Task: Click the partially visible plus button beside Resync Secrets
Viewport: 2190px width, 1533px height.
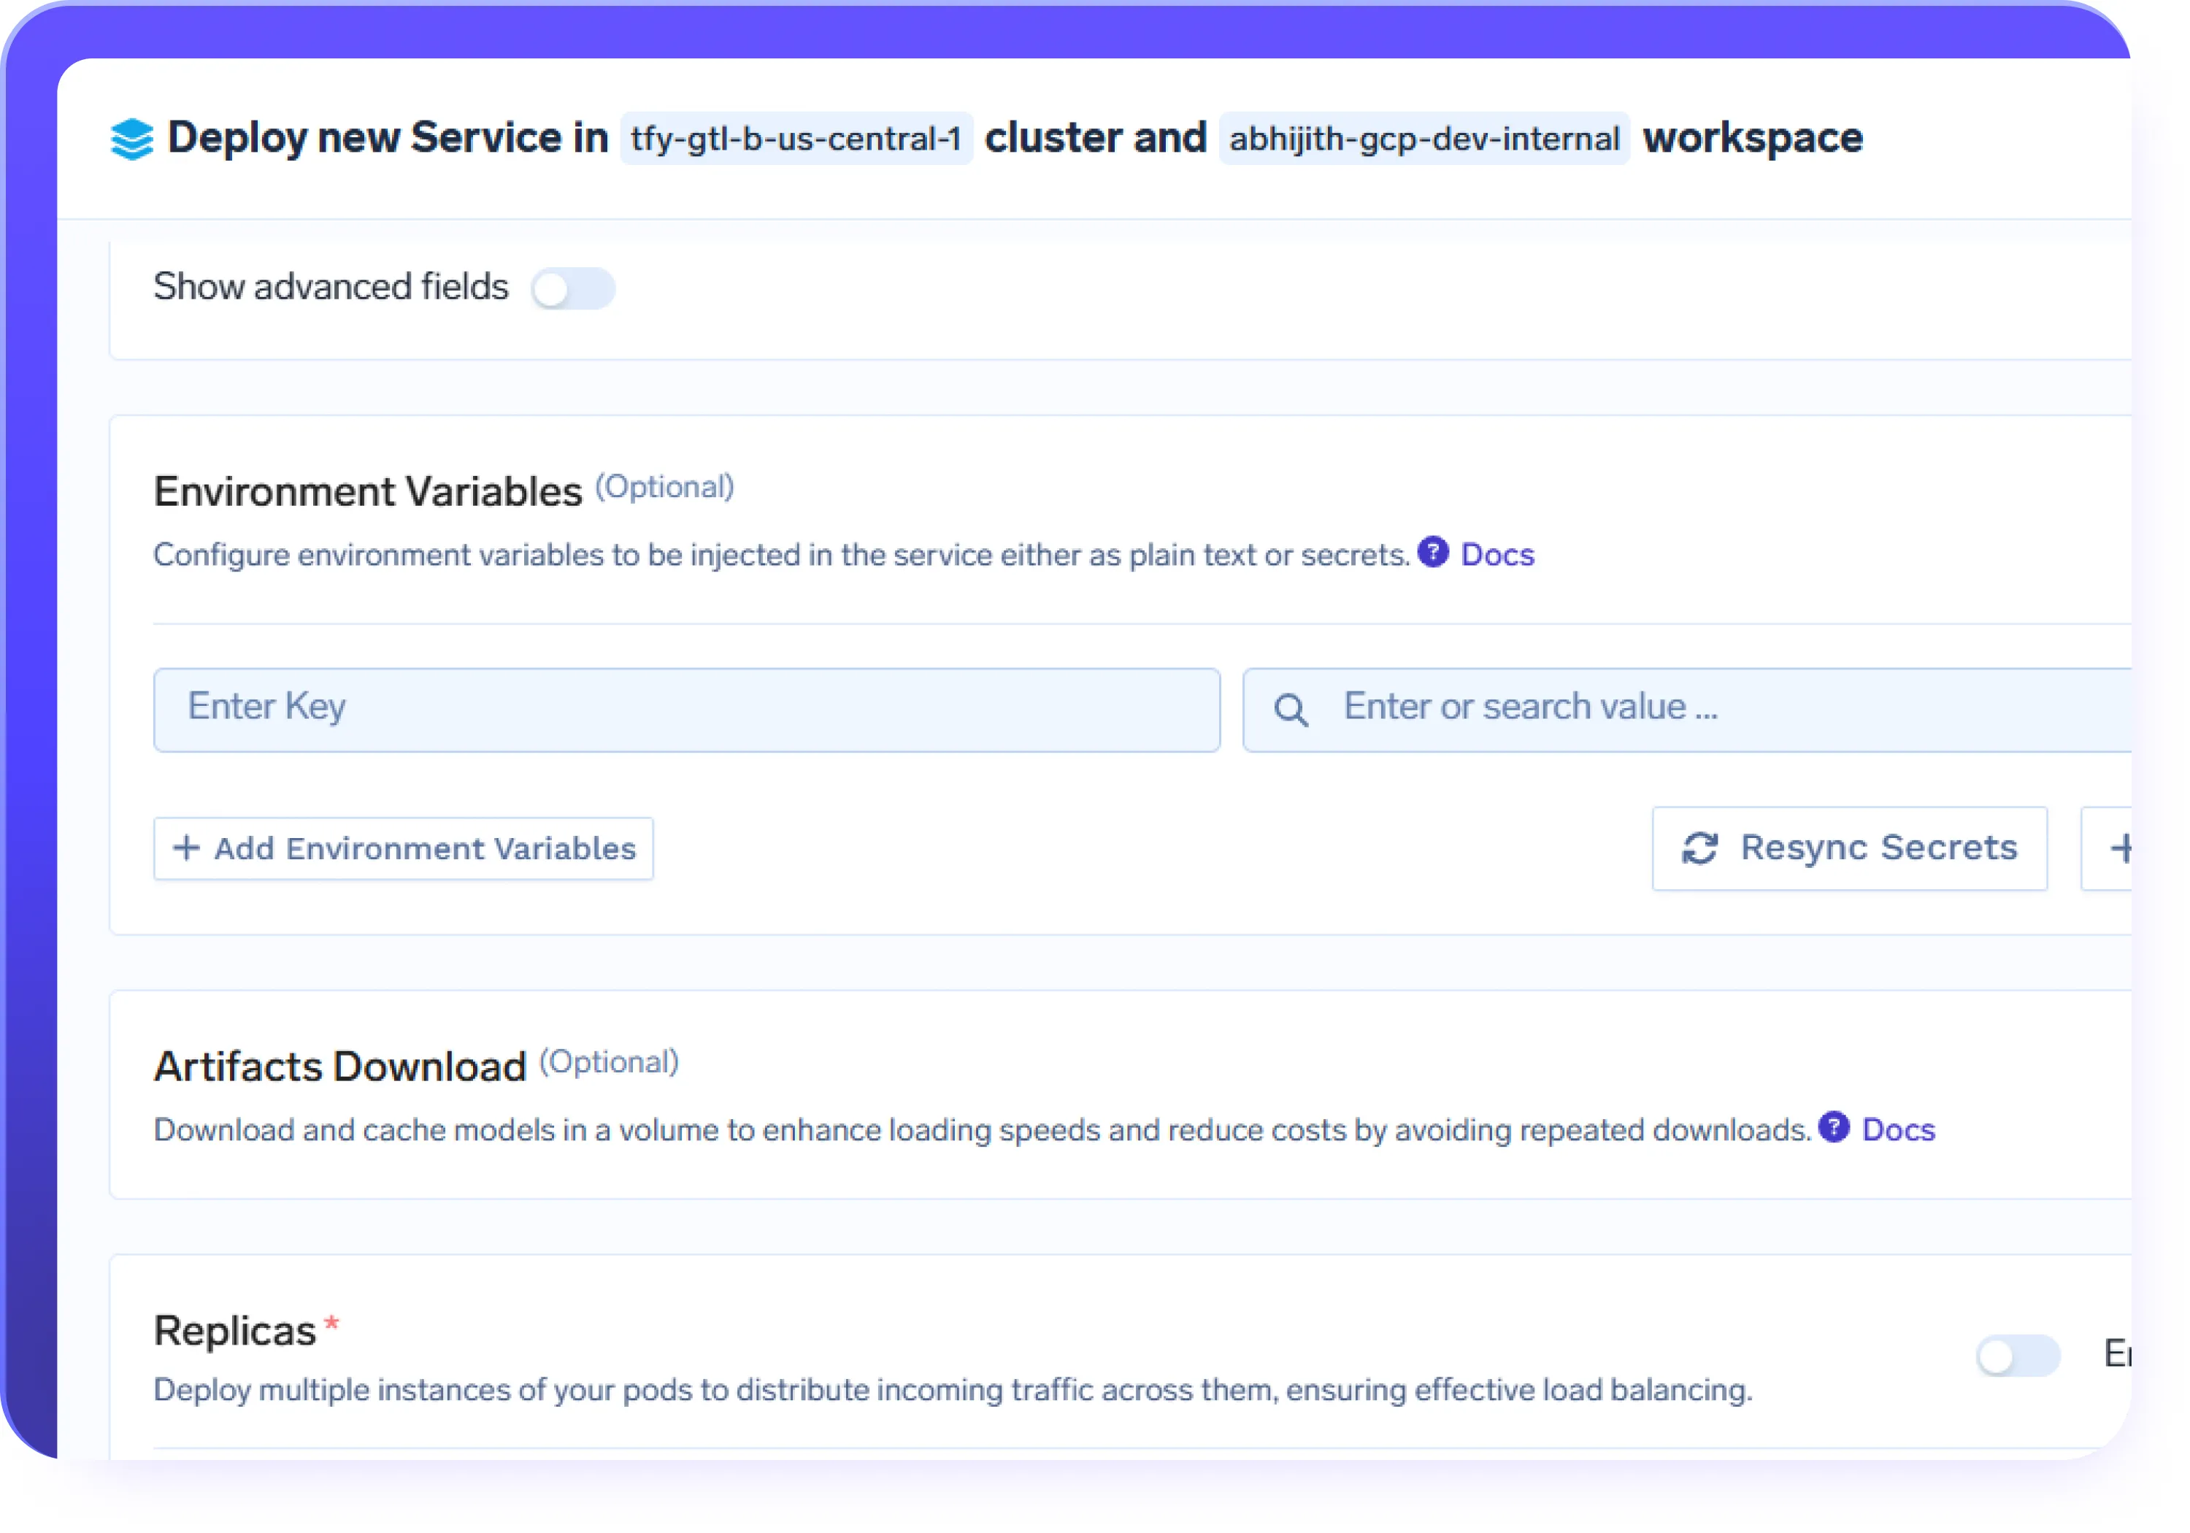Action: pos(2124,847)
